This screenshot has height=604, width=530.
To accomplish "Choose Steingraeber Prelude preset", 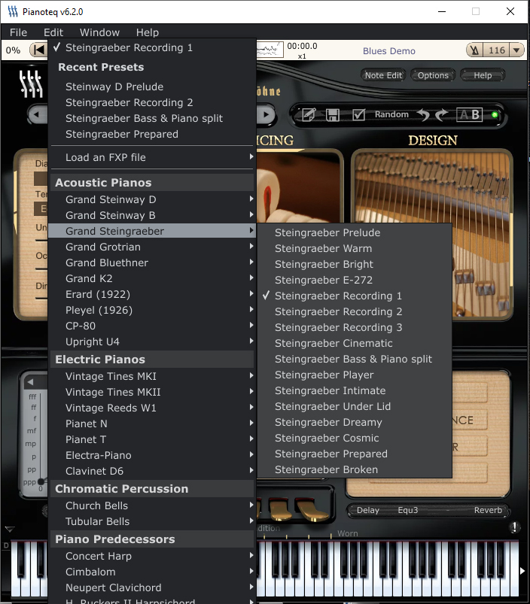I will pyautogui.click(x=355, y=232).
